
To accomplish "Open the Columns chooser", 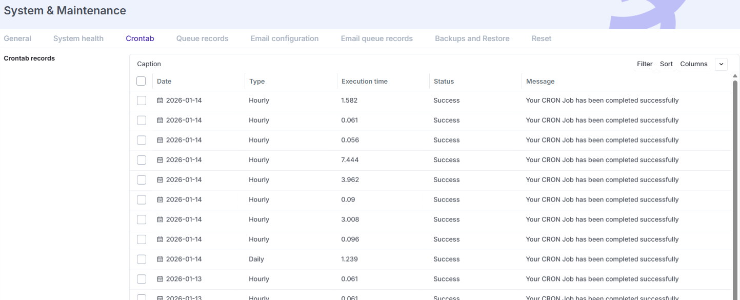I will click(x=693, y=64).
